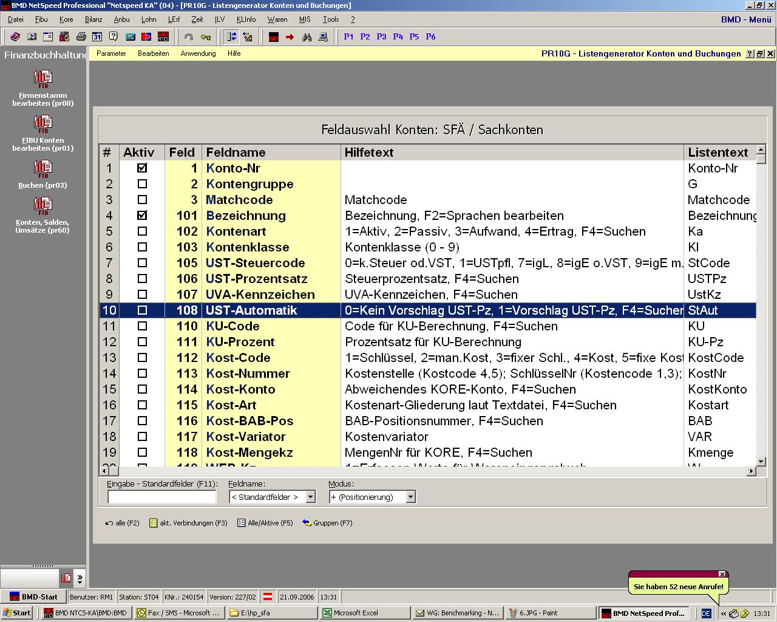This screenshot has height=622, width=777.
Task: Click the binoculars search icon
Action: pos(307,37)
